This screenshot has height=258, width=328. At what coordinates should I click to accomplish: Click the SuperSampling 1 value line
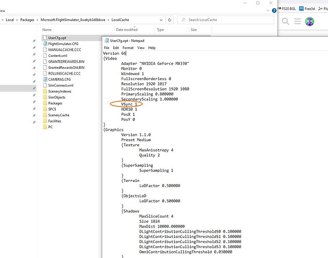[x=156, y=171]
